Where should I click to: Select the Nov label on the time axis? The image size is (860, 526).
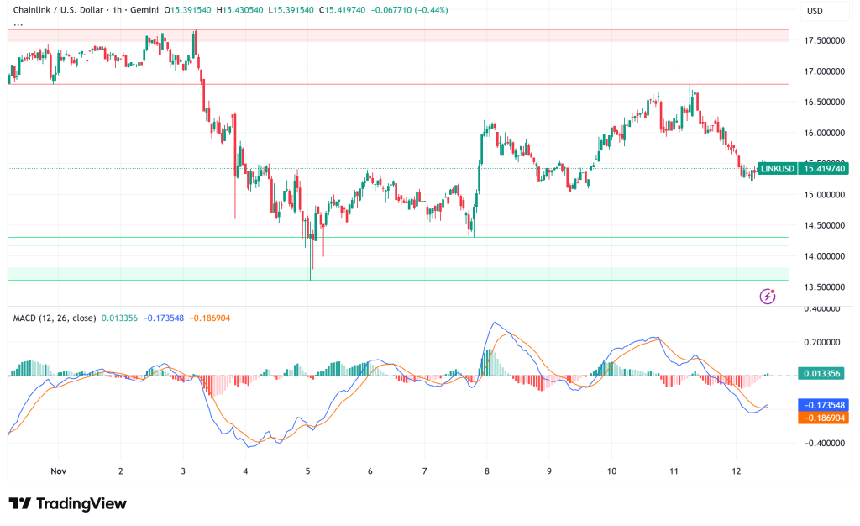click(58, 472)
